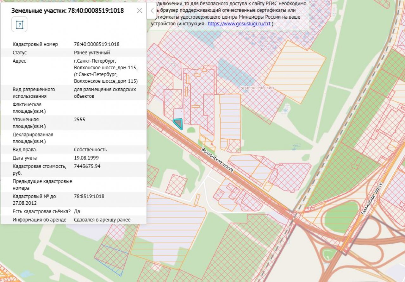Screen dimensions: 405x282
Task: Click the cadastral value 7443675.94
Action: point(87,166)
